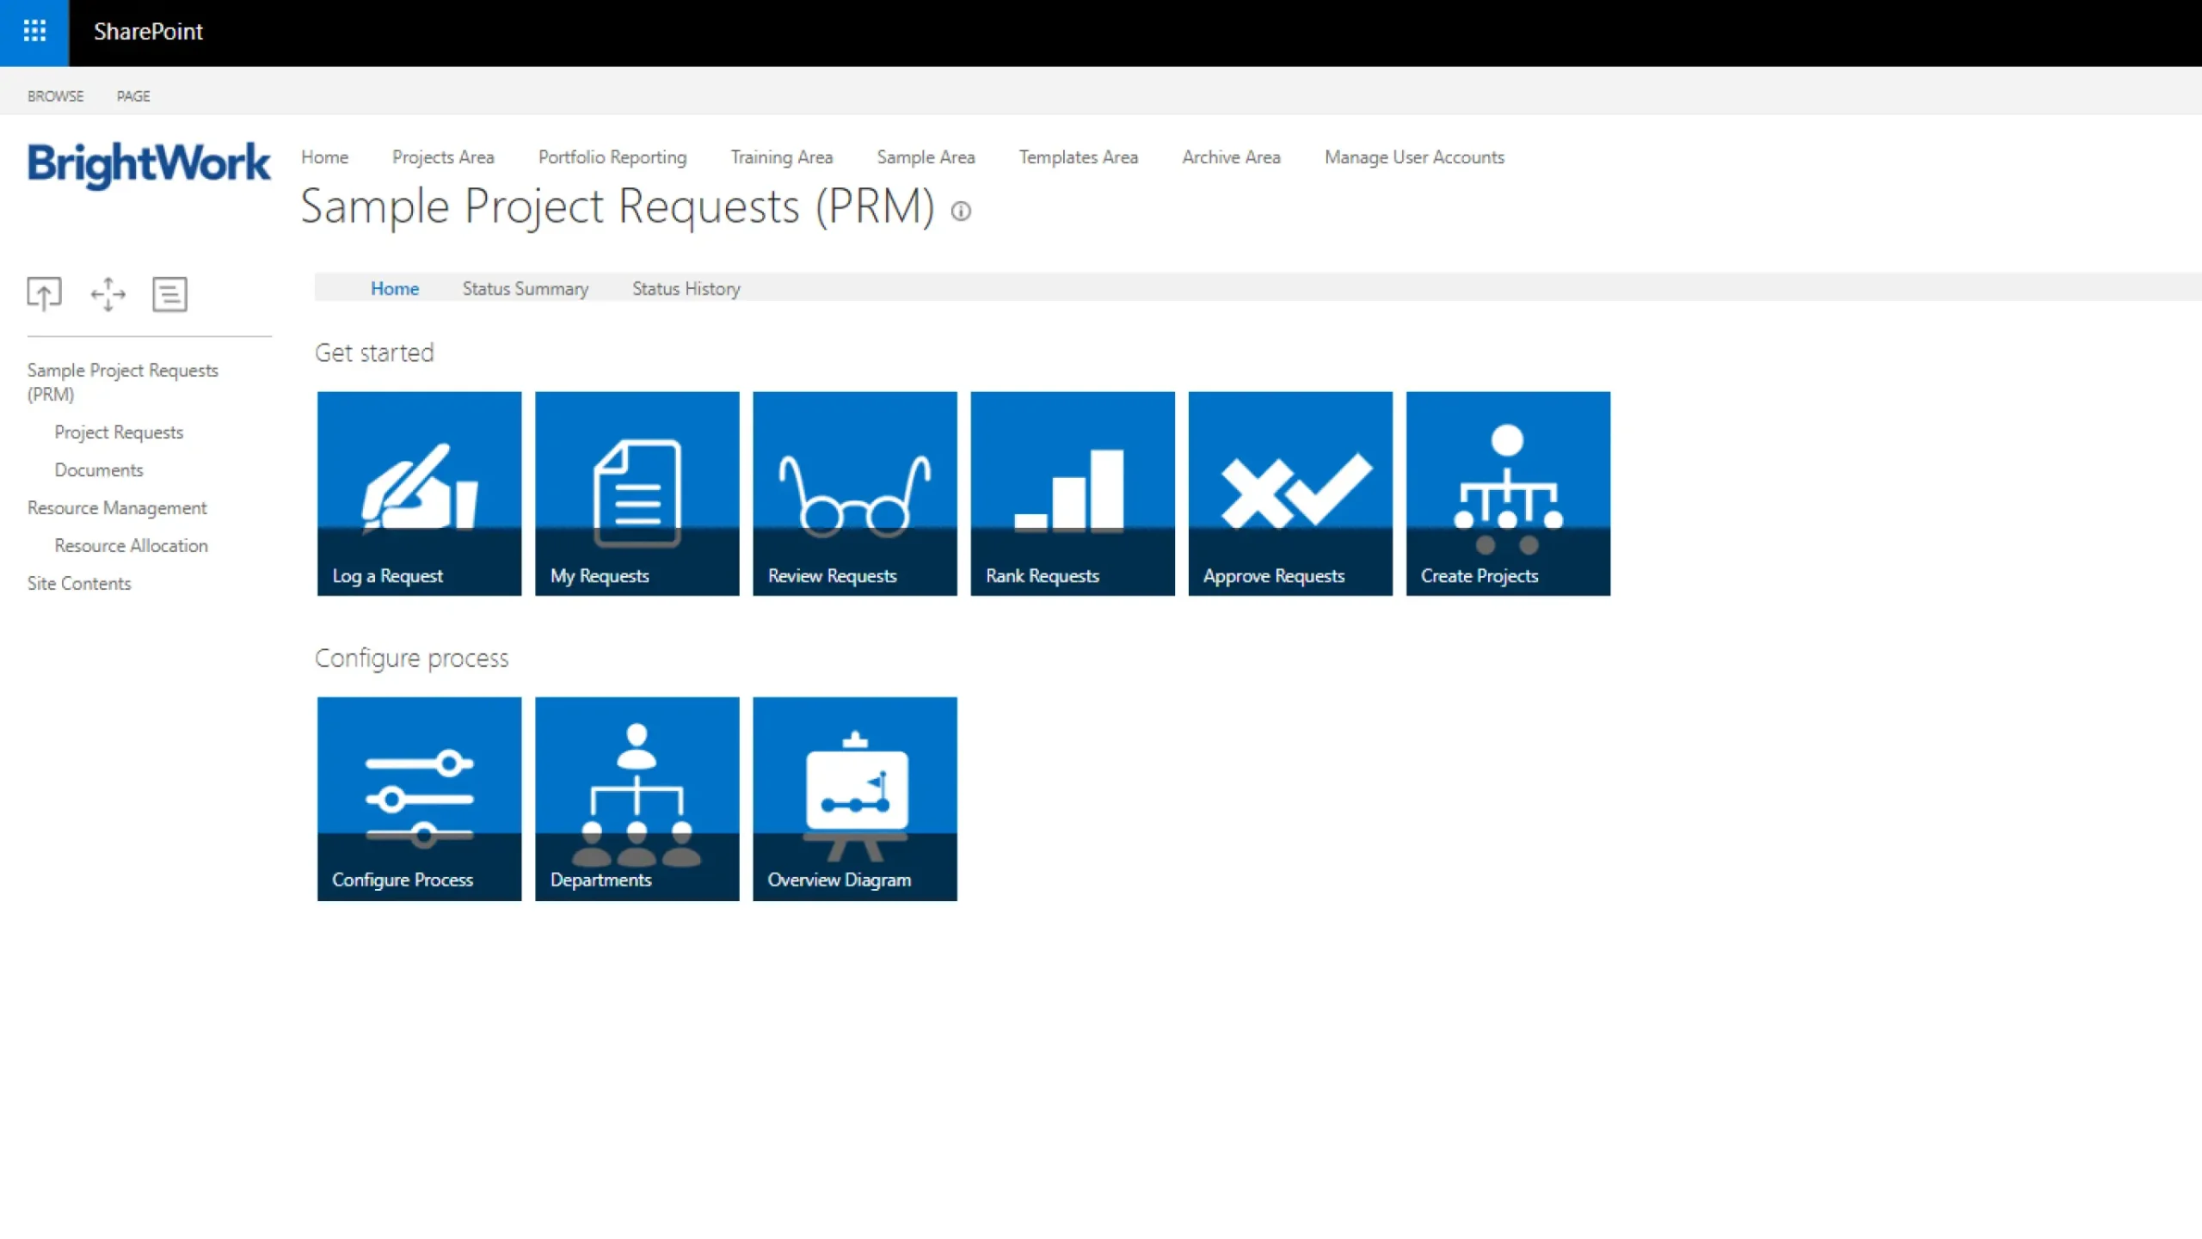Open the SharePoint app launcher waffle
The height and width of the screenshot is (1239, 2202).
coord(34,32)
